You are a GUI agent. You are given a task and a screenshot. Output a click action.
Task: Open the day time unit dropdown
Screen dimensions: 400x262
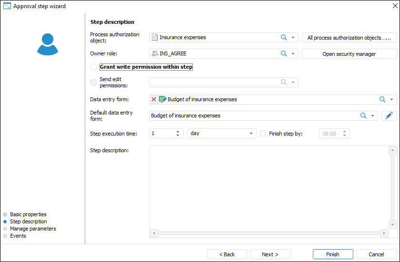251,134
